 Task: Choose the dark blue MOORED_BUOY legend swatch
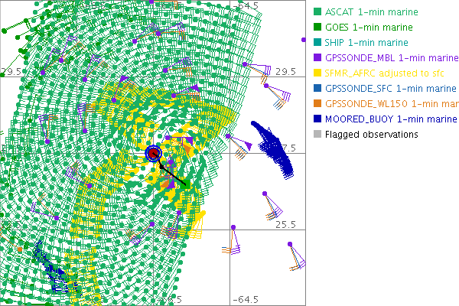tap(317, 119)
